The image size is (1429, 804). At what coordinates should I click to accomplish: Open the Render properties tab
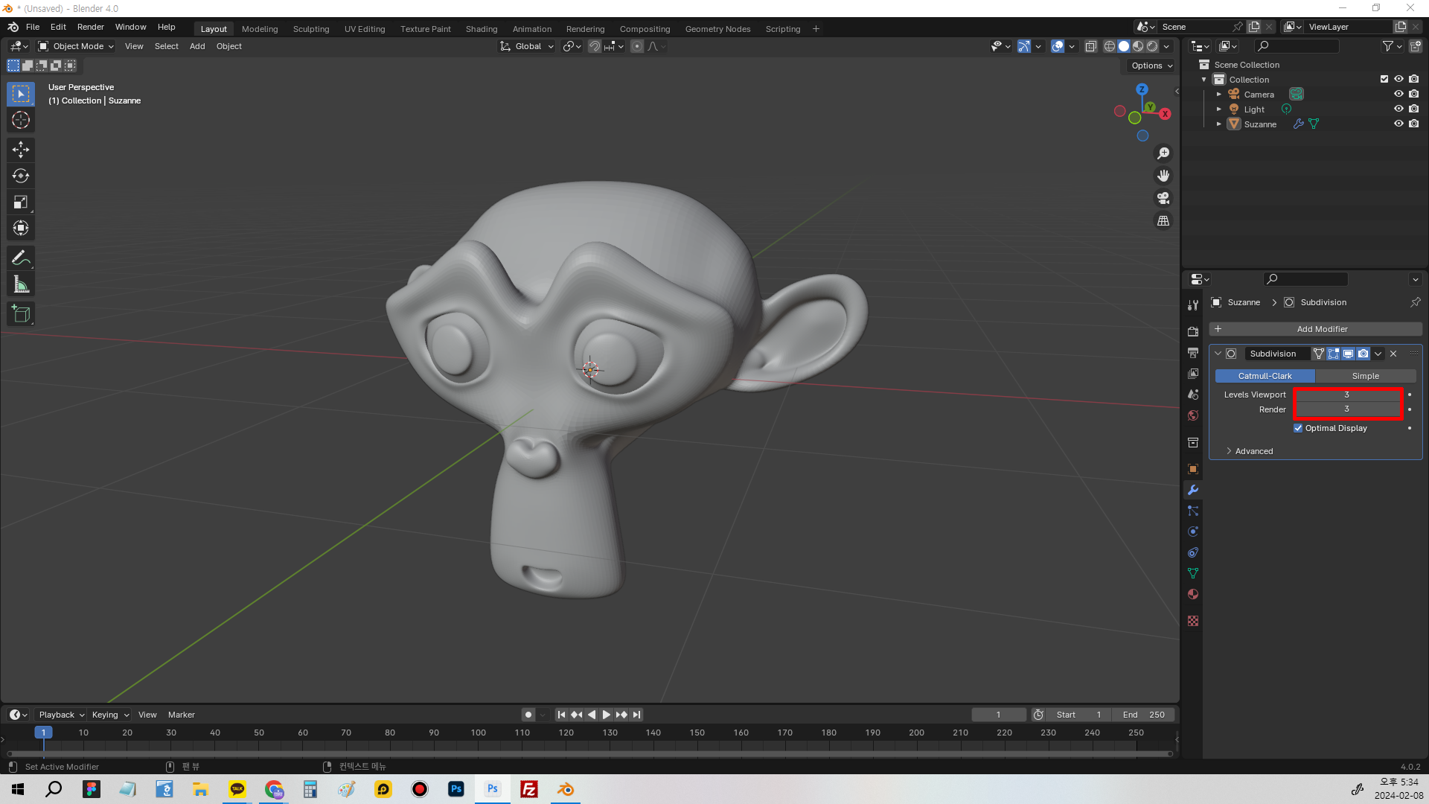(1193, 331)
